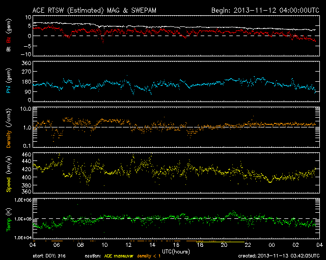Select the 12 hour tick on time axis
Image resolution: width=326 pixels, height=260 pixels.
128,245
